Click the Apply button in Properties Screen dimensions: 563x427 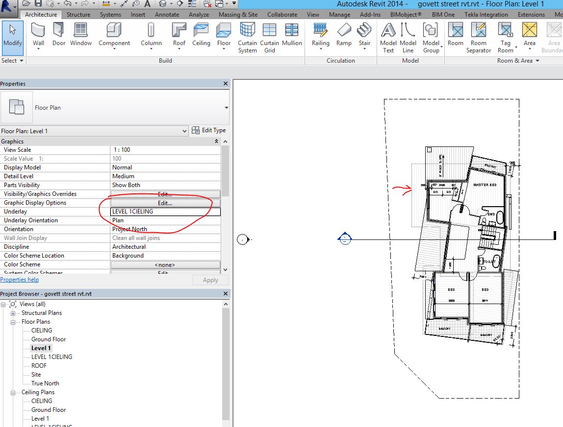pyautogui.click(x=210, y=280)
